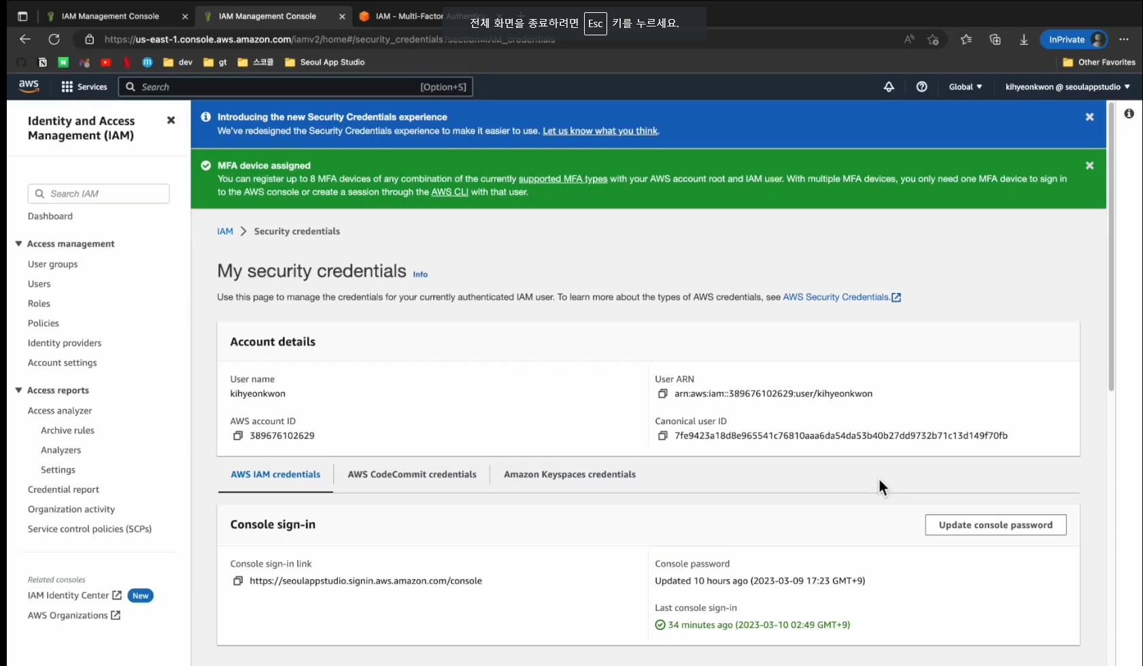The image size is (1143, 666).
Task: Open the IAM Identity Center external link
Action: tap(75, 596)
